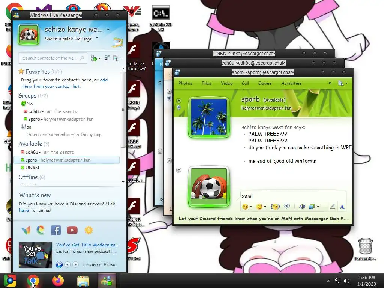The width and height of the screenshot is (384, 288).
Task: Open the display name dropdown arrow
Action: (x=108, y=30)
